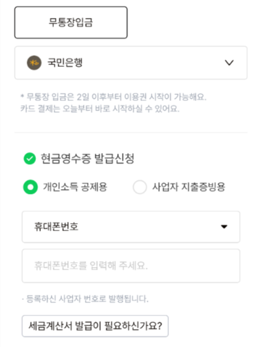Image resolution: width=260 pixels, height=347 pixels.
Task: Choose the 사업자 지출증빙용 radio button
Action: click(139, 187)
